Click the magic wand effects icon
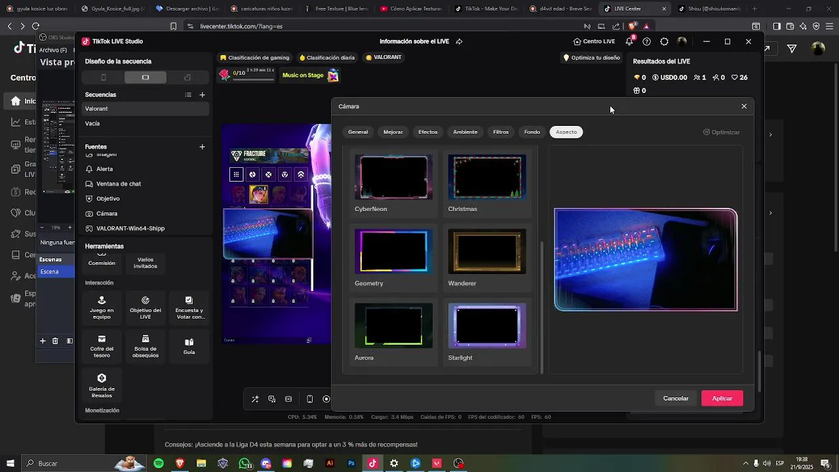This screenshot has height=472, width=839. (255, 399)
